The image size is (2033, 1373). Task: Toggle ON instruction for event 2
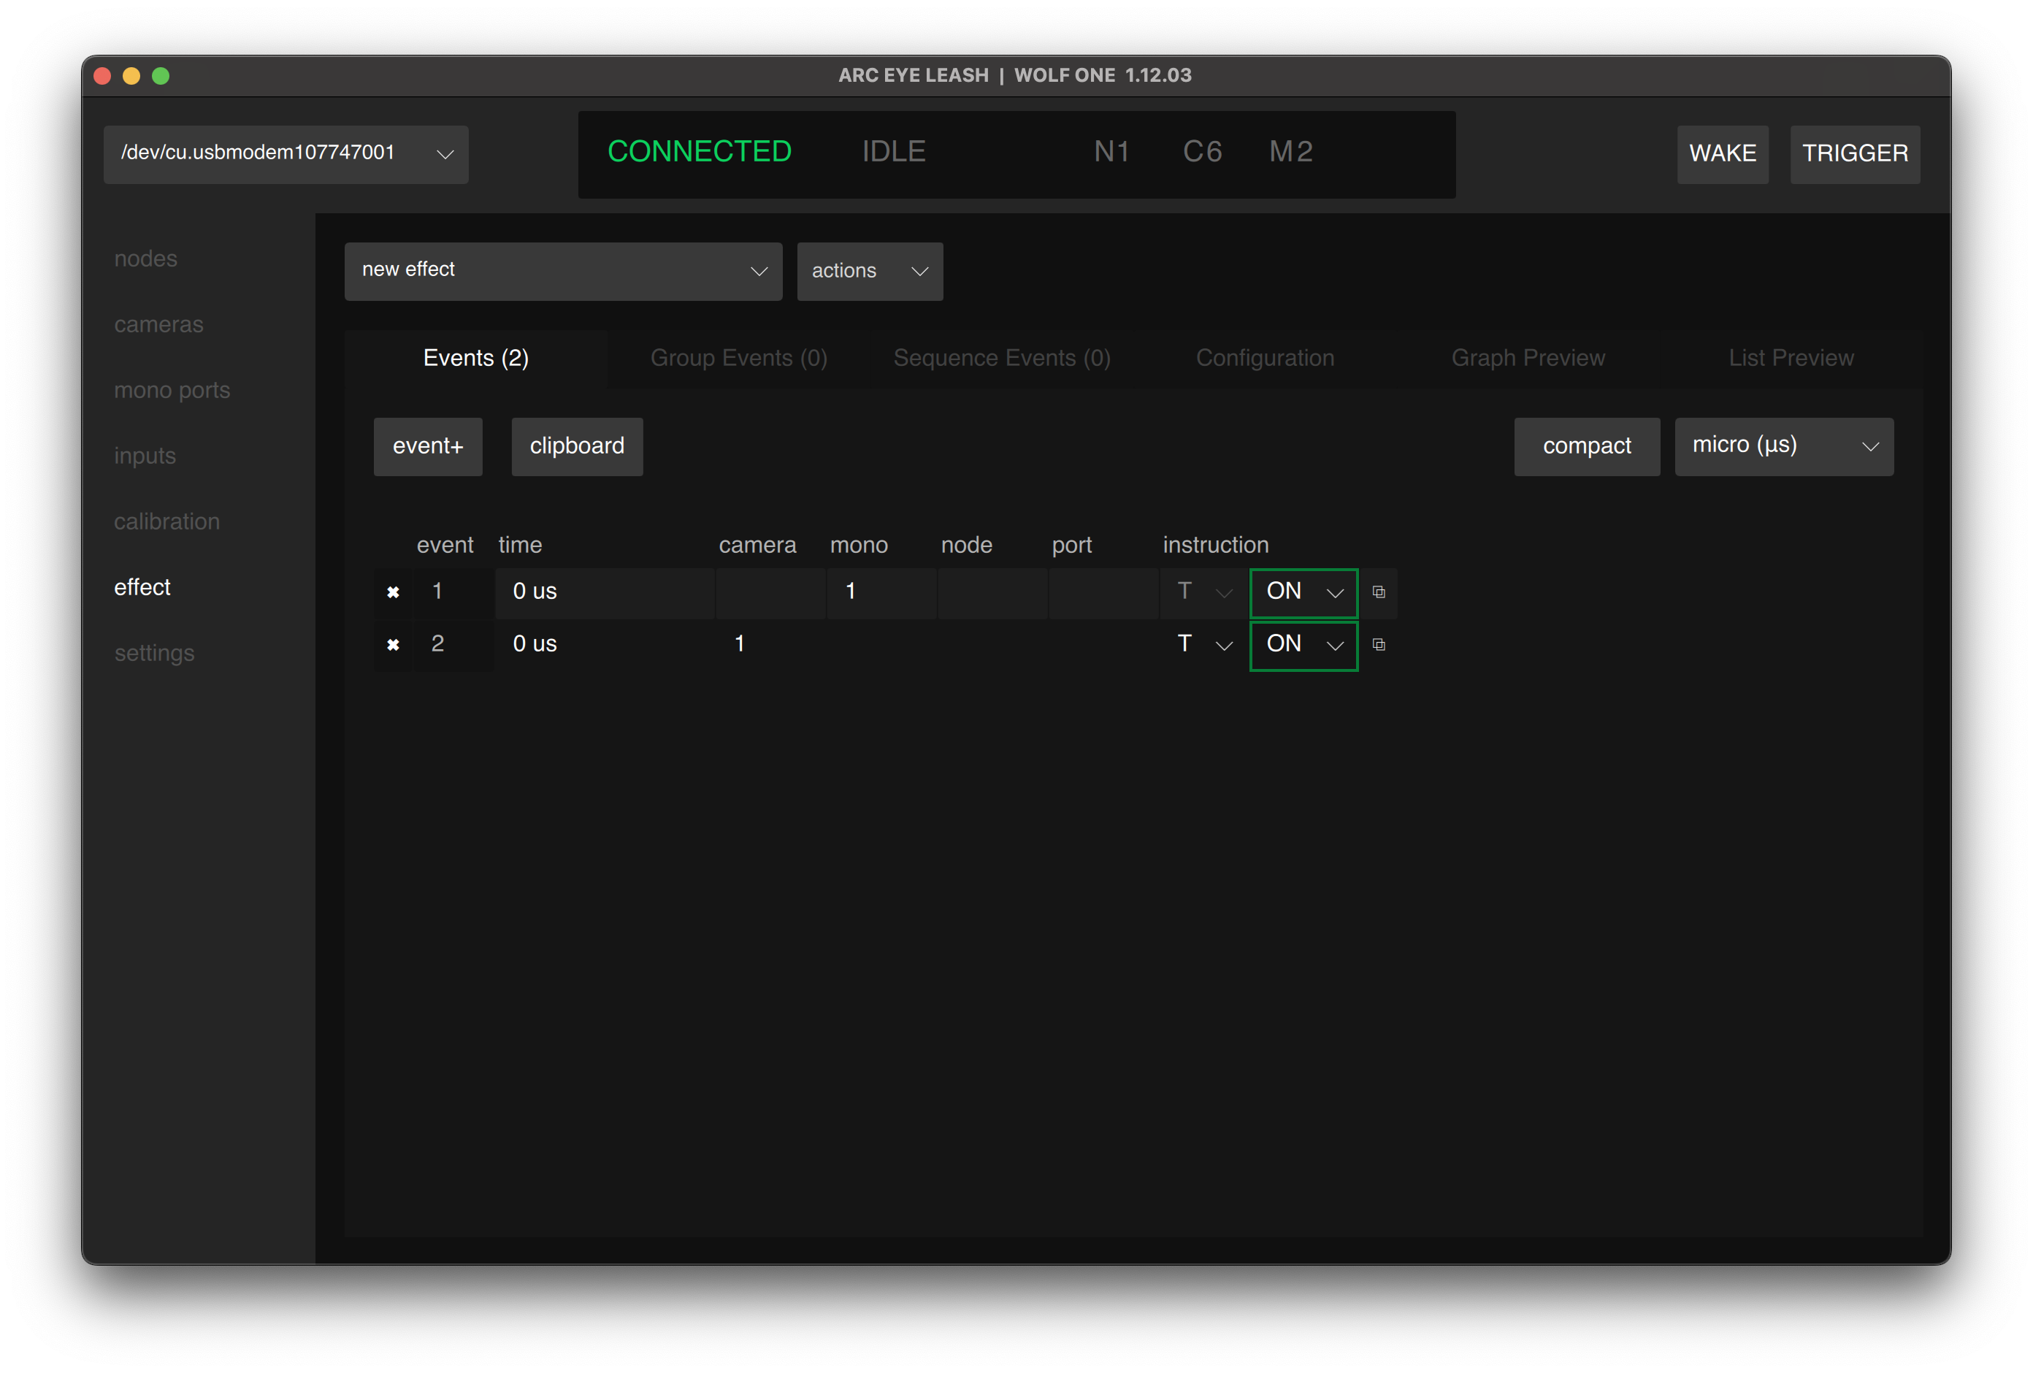(1303, 645)
